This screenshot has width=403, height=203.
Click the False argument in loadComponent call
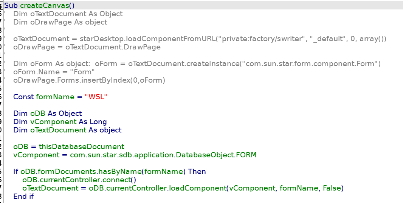[x=331, y=188]
